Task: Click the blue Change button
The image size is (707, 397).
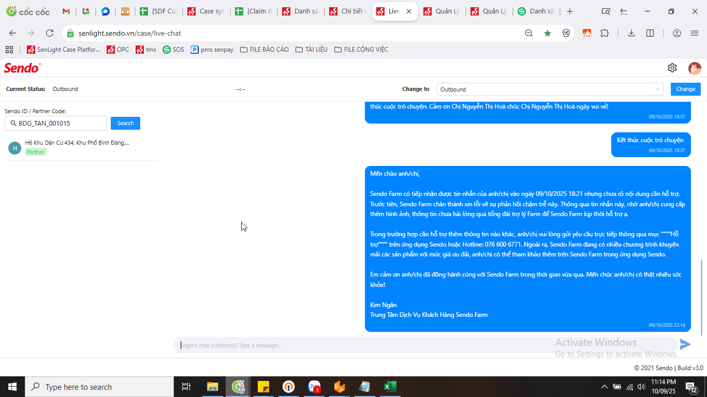Action: pos(686,89)
